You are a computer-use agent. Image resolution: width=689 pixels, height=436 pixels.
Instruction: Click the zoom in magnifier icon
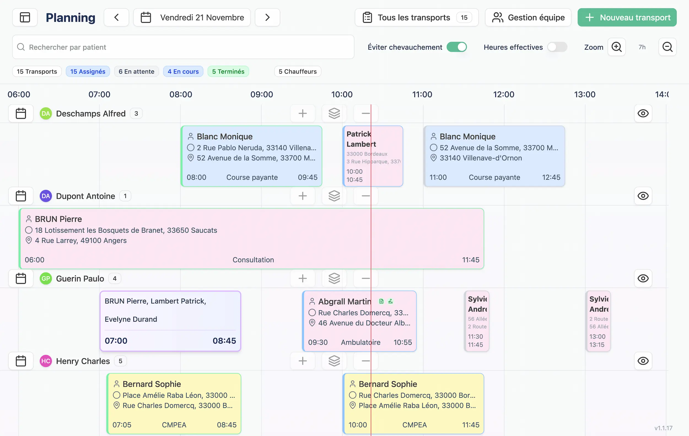617,47
